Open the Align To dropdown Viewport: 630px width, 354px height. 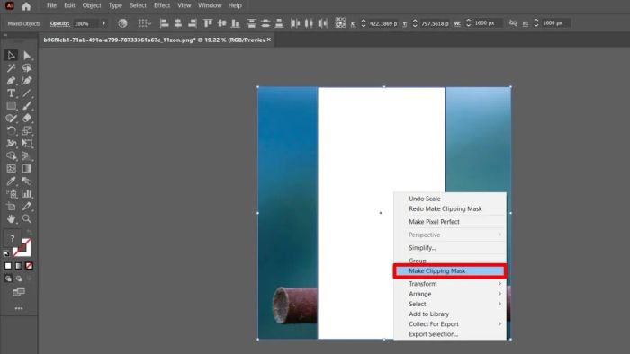point(145,23)
